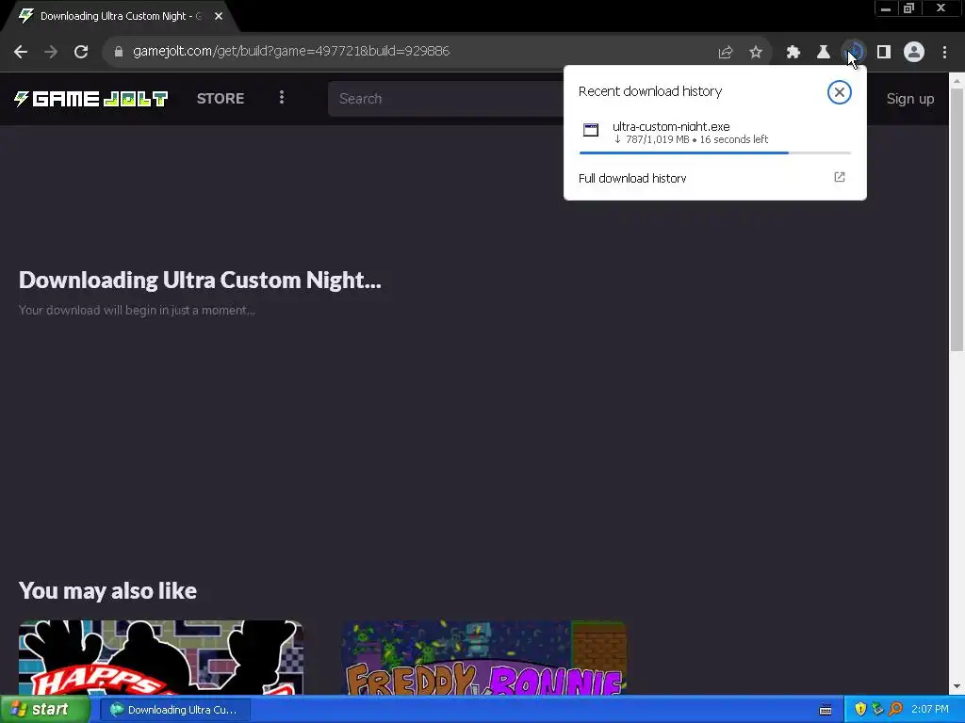
Task: Open the side panel icon
Action: (x=884, y=53)
